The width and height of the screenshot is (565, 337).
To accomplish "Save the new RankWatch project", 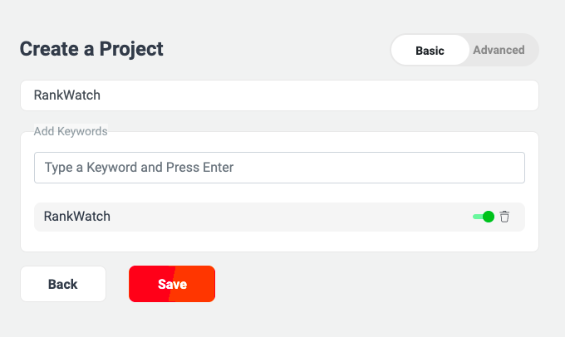I will [x=172, y=284].
